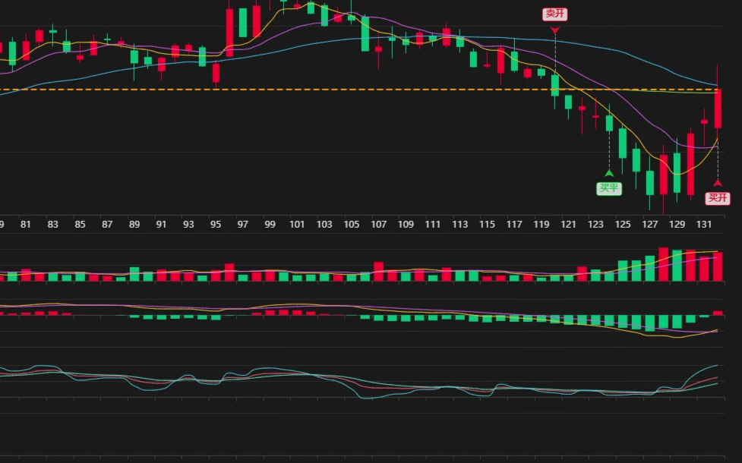Click the red down arrow under 卖开
The height and width of the screenshot is (463, 742).
[x=555, y=30]
